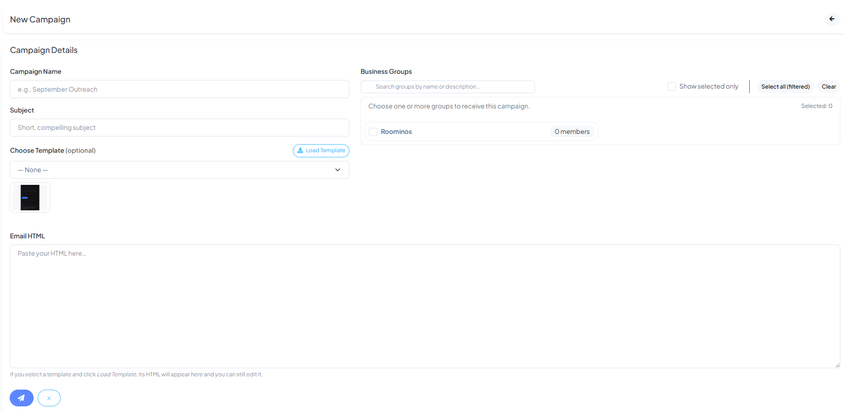
Task: Click the Business Groups label
Action: tap(386, 72)
